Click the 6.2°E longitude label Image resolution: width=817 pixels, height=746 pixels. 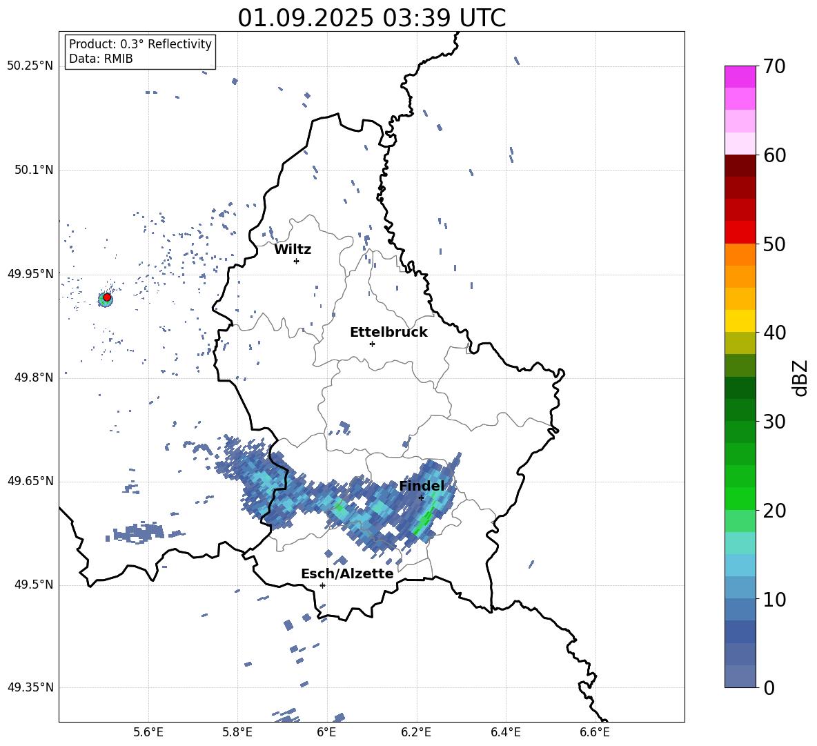point(416,732)
